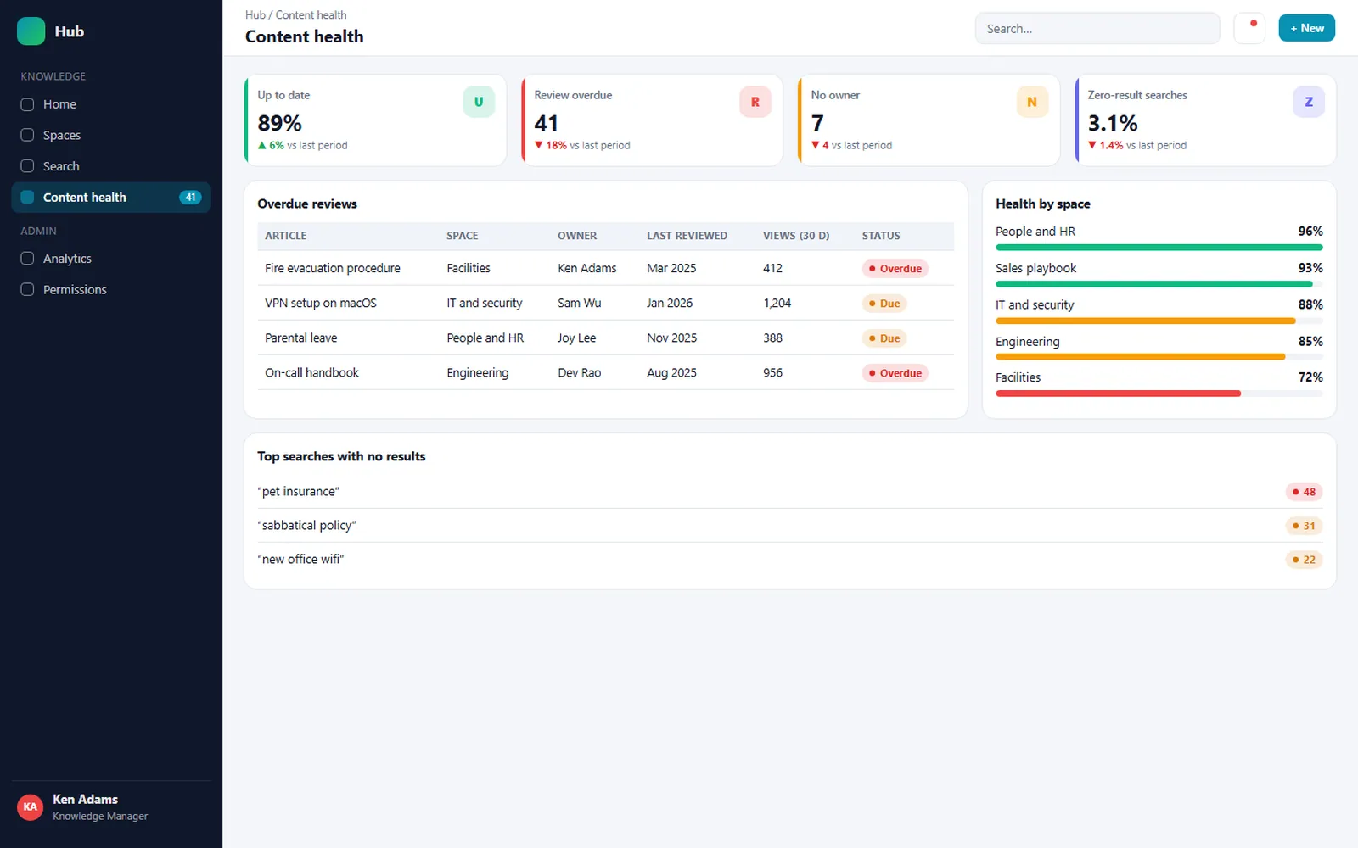Click the 31 count badge for sabbatical policy
1358x848 pixels.
[1304, 526]
